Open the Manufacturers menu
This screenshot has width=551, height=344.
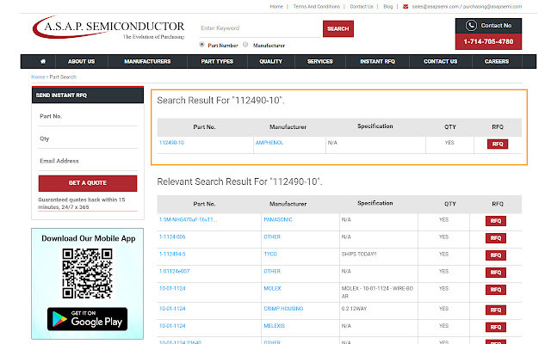147,61
